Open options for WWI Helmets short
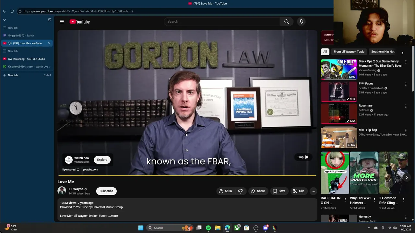Viewport: 415px width, 233px height. 374,200
